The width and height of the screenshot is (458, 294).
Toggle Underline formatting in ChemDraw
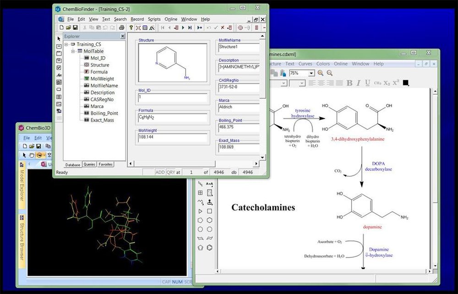[367, 83]
